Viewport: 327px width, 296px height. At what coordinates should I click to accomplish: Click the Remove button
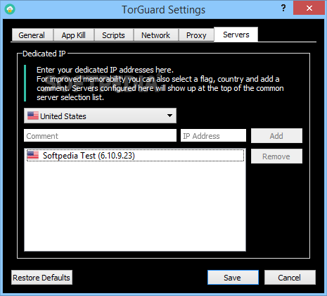[x=276, y=156]
